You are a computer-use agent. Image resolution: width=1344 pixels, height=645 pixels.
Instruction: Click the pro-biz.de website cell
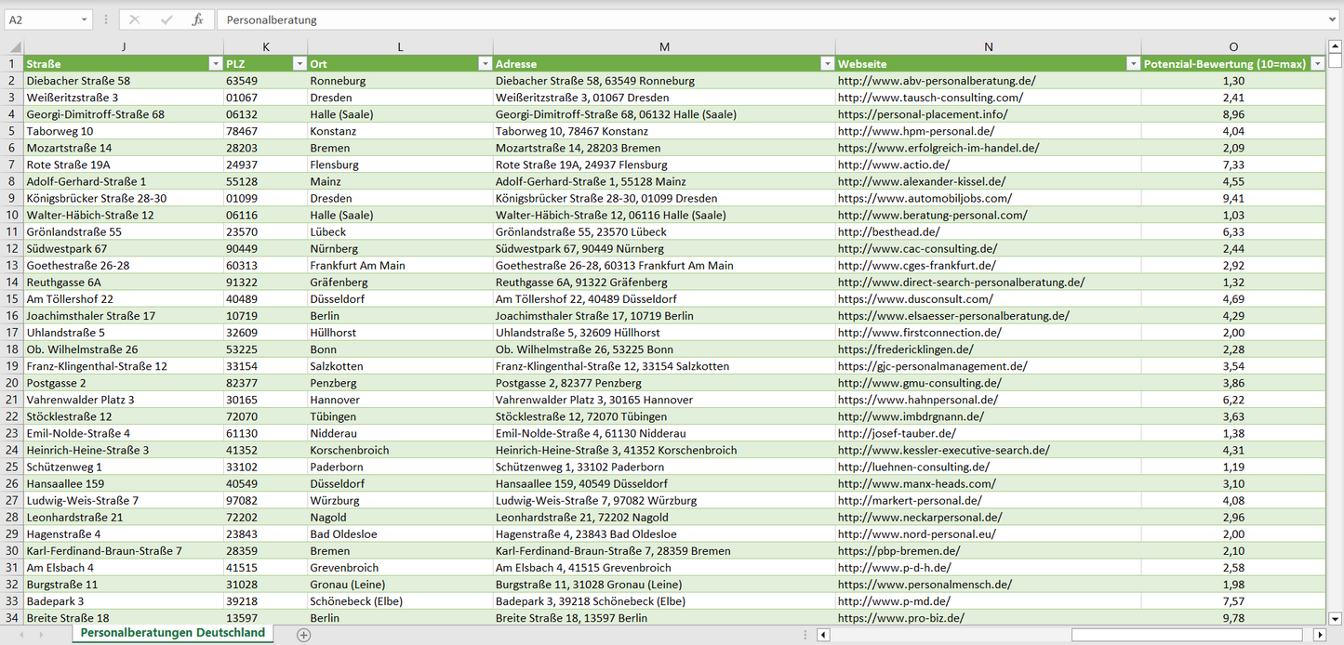tap(900, 618)
